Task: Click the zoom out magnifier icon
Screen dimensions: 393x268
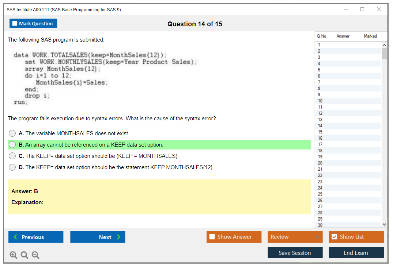Action: coord(35,255)
